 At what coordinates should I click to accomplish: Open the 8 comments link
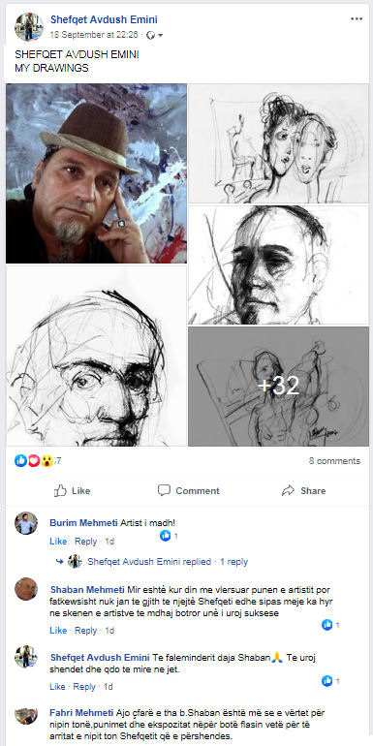click(334, 460)
